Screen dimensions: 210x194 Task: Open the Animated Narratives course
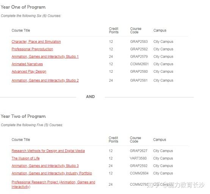point(27,64)
